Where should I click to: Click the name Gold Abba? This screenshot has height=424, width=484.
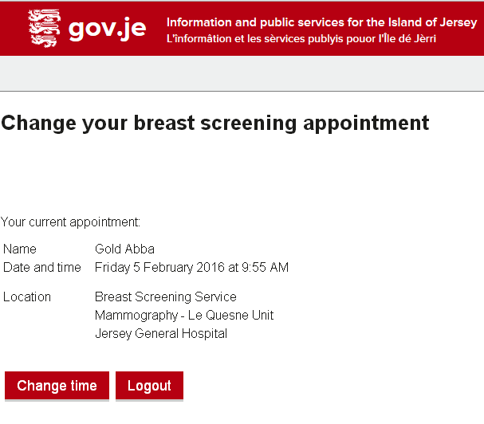124,249
